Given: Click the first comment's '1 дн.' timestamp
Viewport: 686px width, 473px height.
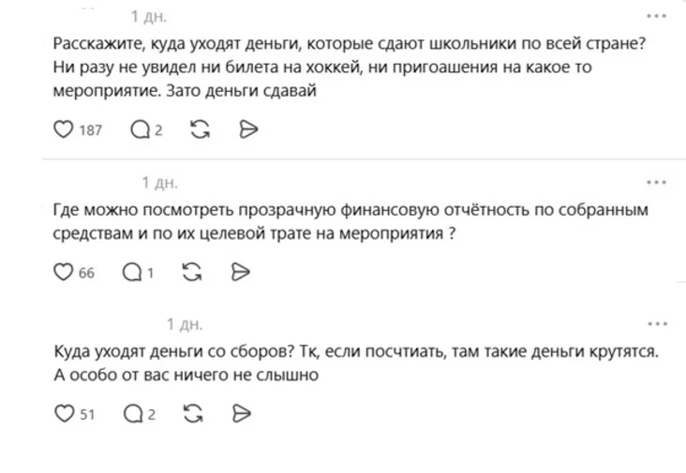Looking at the screenshot, I should coord(149,17).
